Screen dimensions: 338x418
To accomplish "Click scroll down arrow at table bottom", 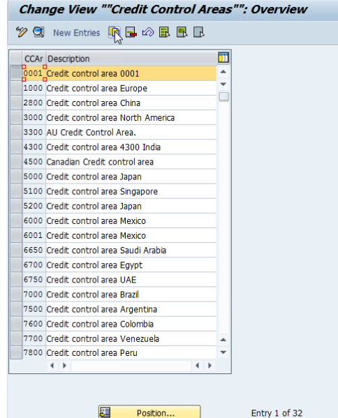I will click(x=223, y=352).
